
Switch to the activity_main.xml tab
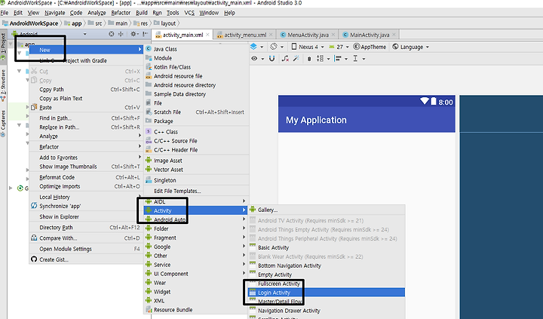tap(183, 35)
